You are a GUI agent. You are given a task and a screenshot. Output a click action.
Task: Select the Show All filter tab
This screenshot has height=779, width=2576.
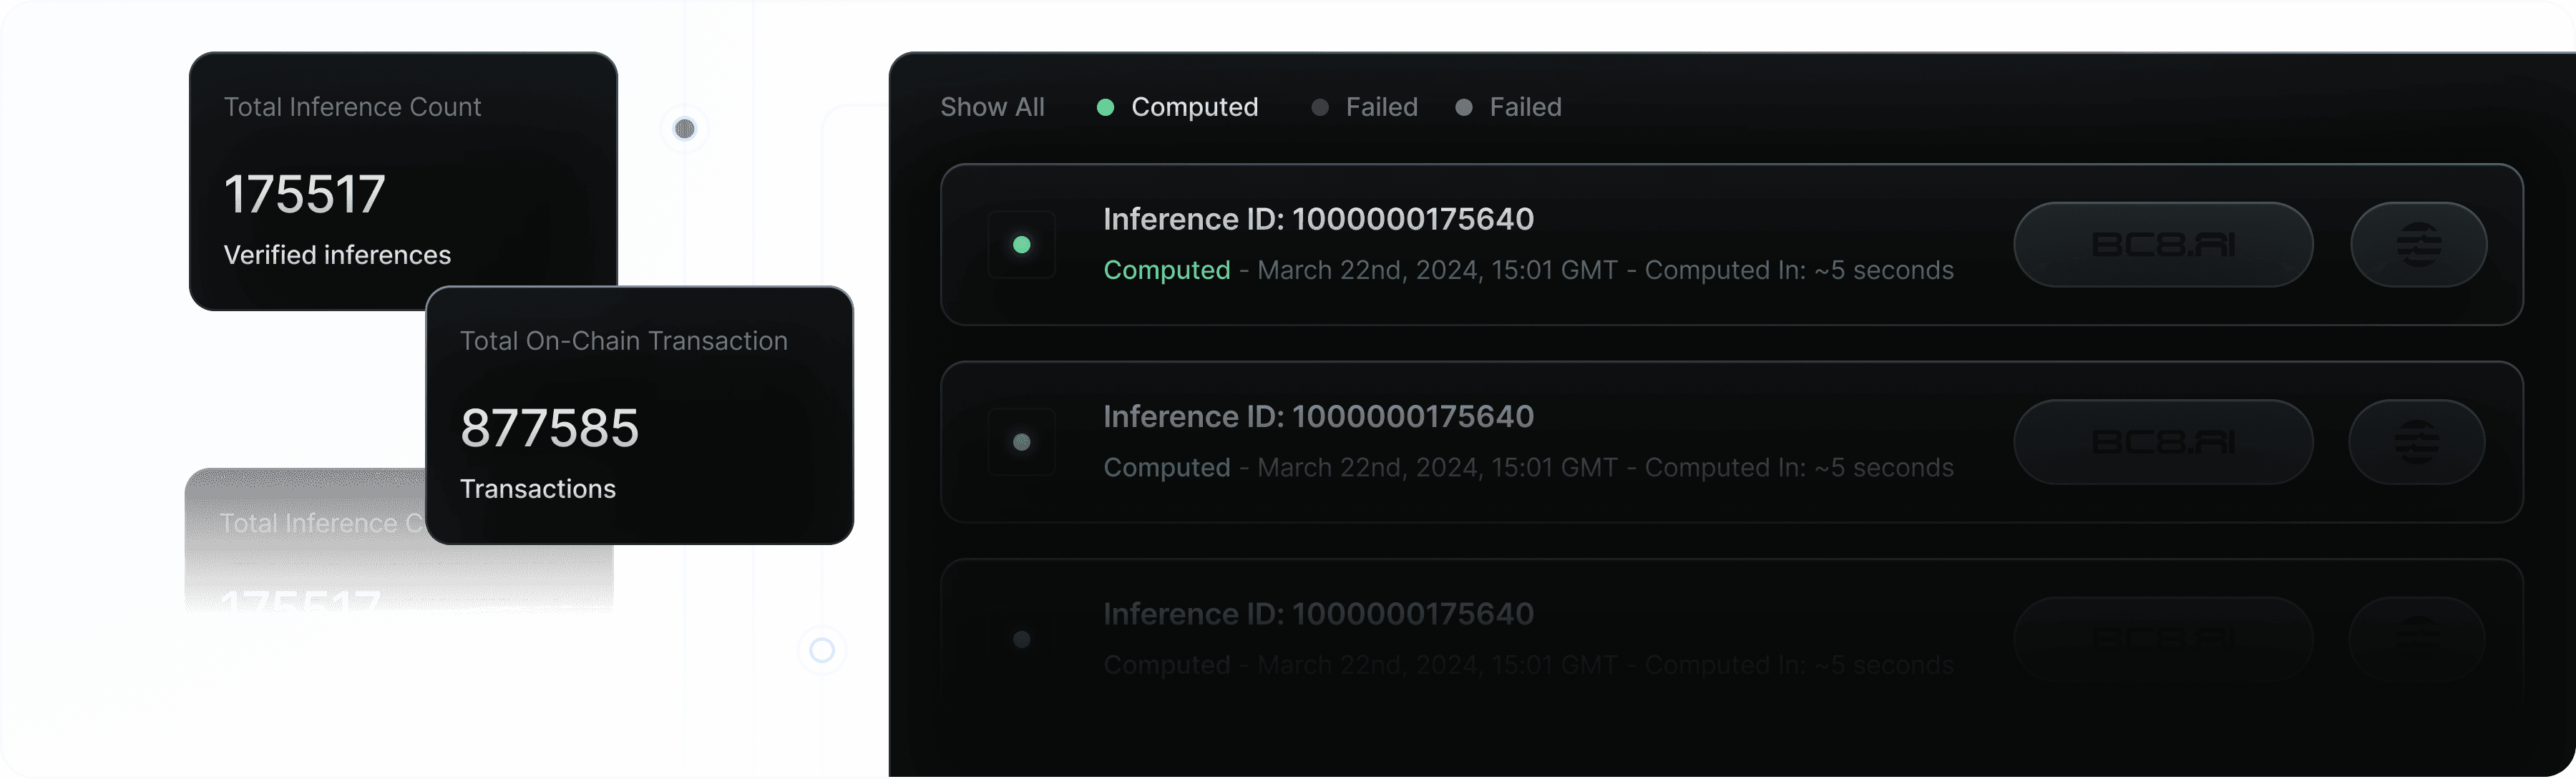click(992, 107)
